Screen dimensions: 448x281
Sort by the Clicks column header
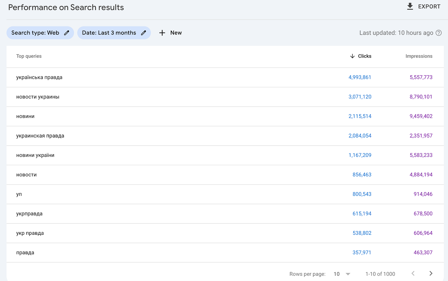[x=365, y=56]
